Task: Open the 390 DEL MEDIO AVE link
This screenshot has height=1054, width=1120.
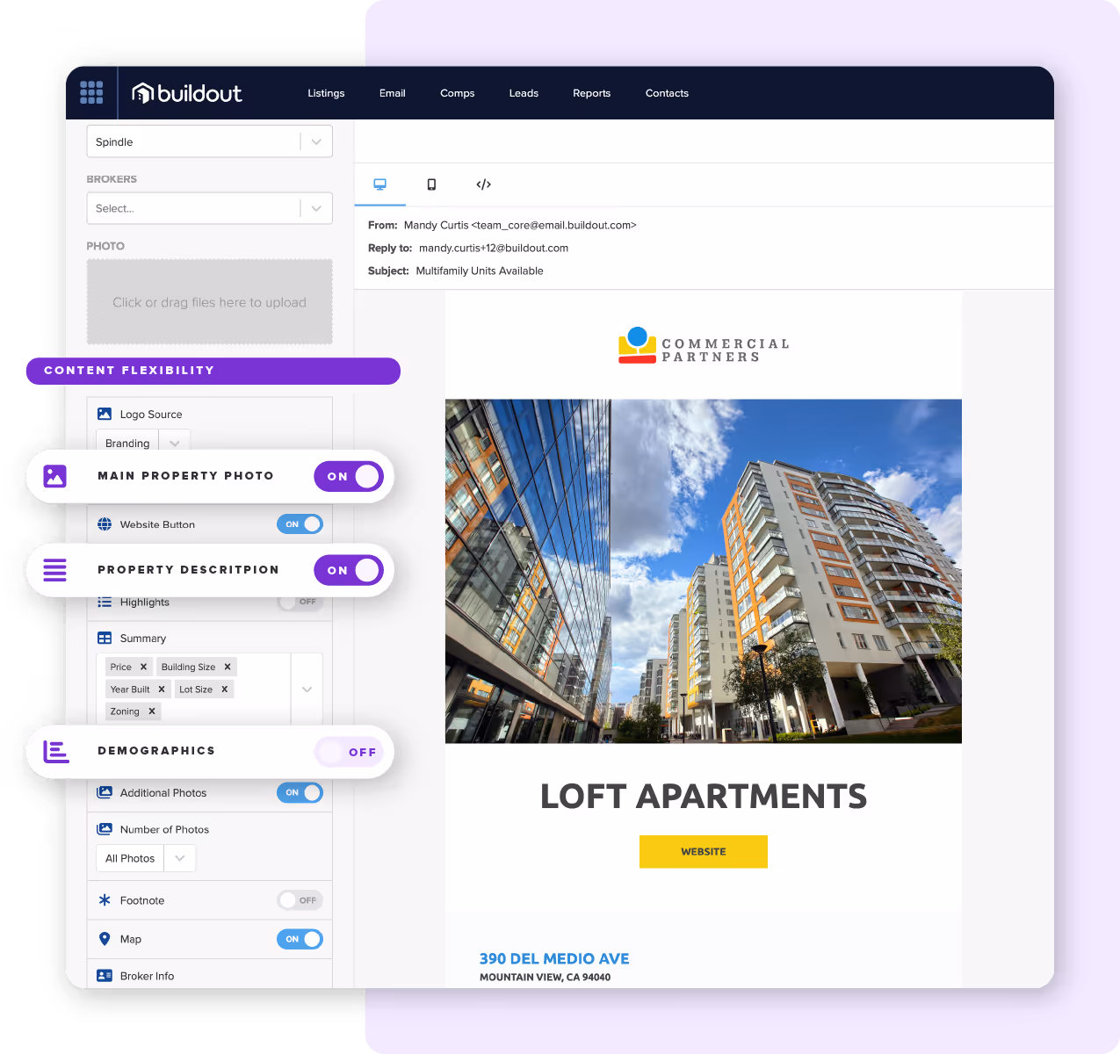Action: pos(553,958)
